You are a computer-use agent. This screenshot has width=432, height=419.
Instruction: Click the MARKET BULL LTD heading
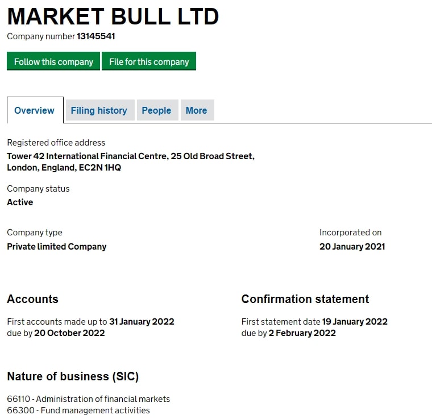pyautogui.click(x=113, y=16)
